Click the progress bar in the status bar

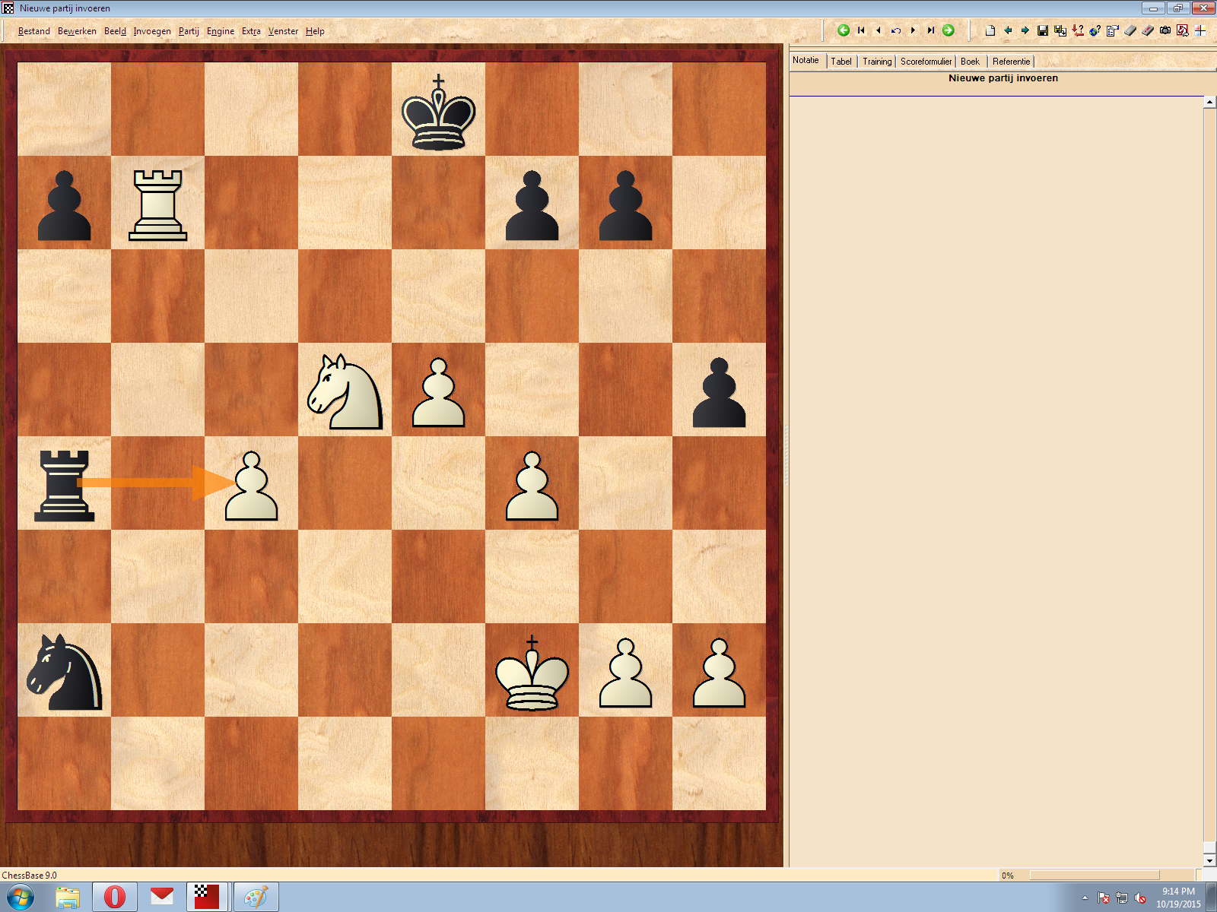1094,876
